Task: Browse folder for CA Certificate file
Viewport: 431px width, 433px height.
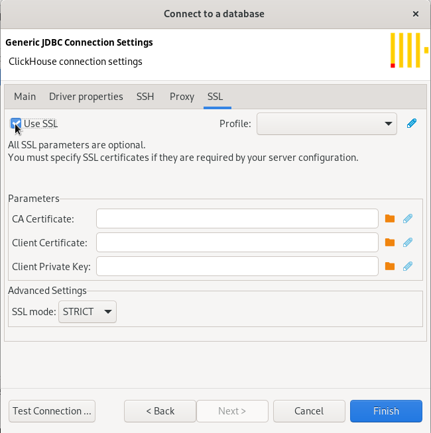Action: [x=390, y=218]
